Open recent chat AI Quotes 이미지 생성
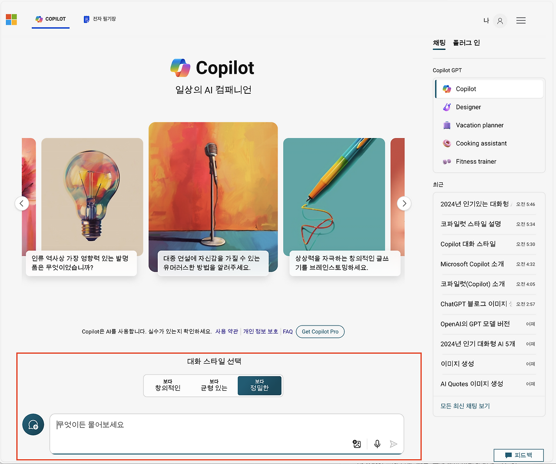This screenshot has width=556, height=464. [487, 384]
